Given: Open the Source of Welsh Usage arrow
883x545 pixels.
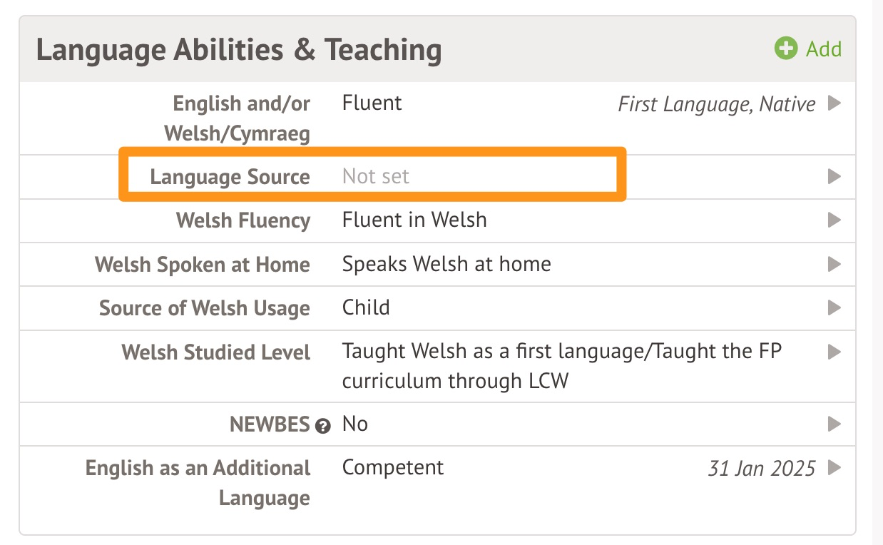Looking at the screenshot, I should point(834,308).
